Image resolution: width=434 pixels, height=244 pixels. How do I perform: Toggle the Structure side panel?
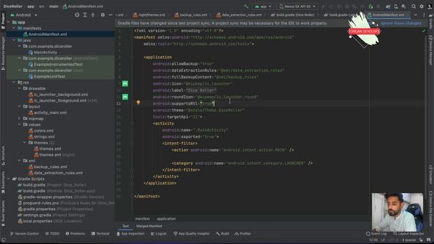[x=3, y=156]
